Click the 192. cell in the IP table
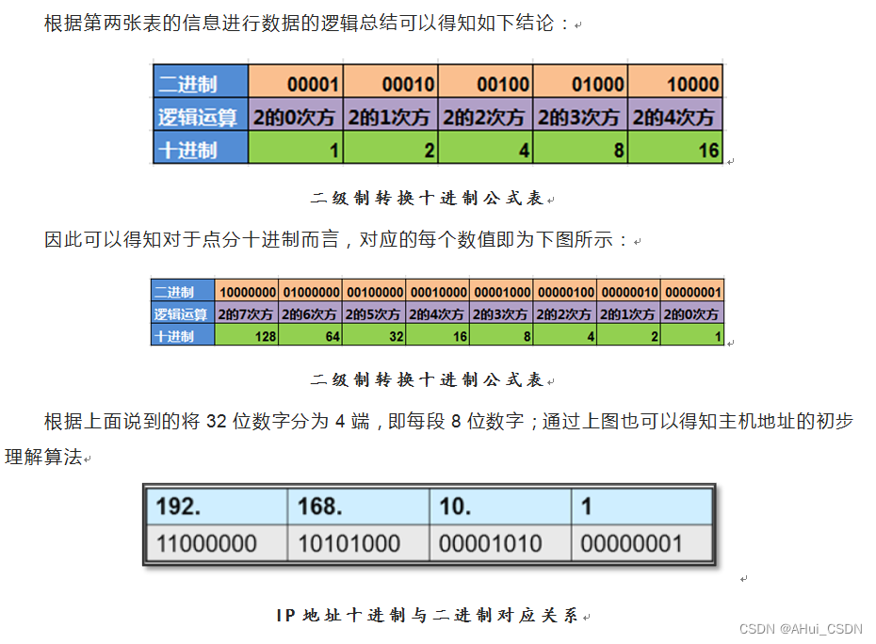Screen dimensions: 876x644 pyautogui.click(x=217, y=507)
